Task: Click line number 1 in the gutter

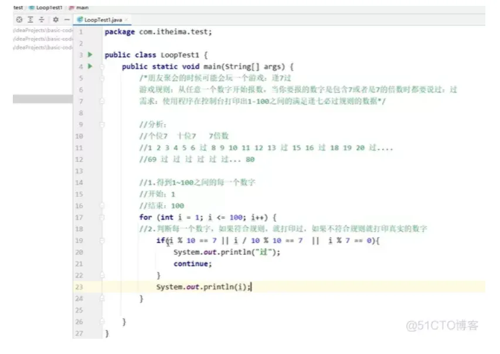Action: point(81,32)
